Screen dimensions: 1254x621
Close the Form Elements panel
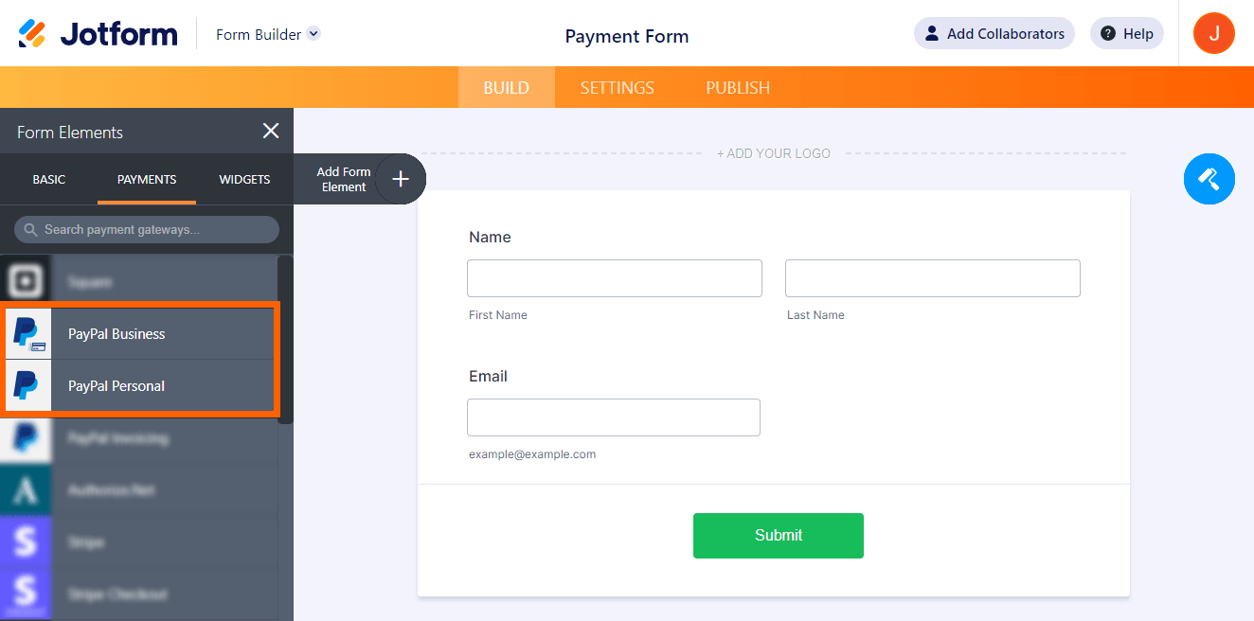coord(271,132)
